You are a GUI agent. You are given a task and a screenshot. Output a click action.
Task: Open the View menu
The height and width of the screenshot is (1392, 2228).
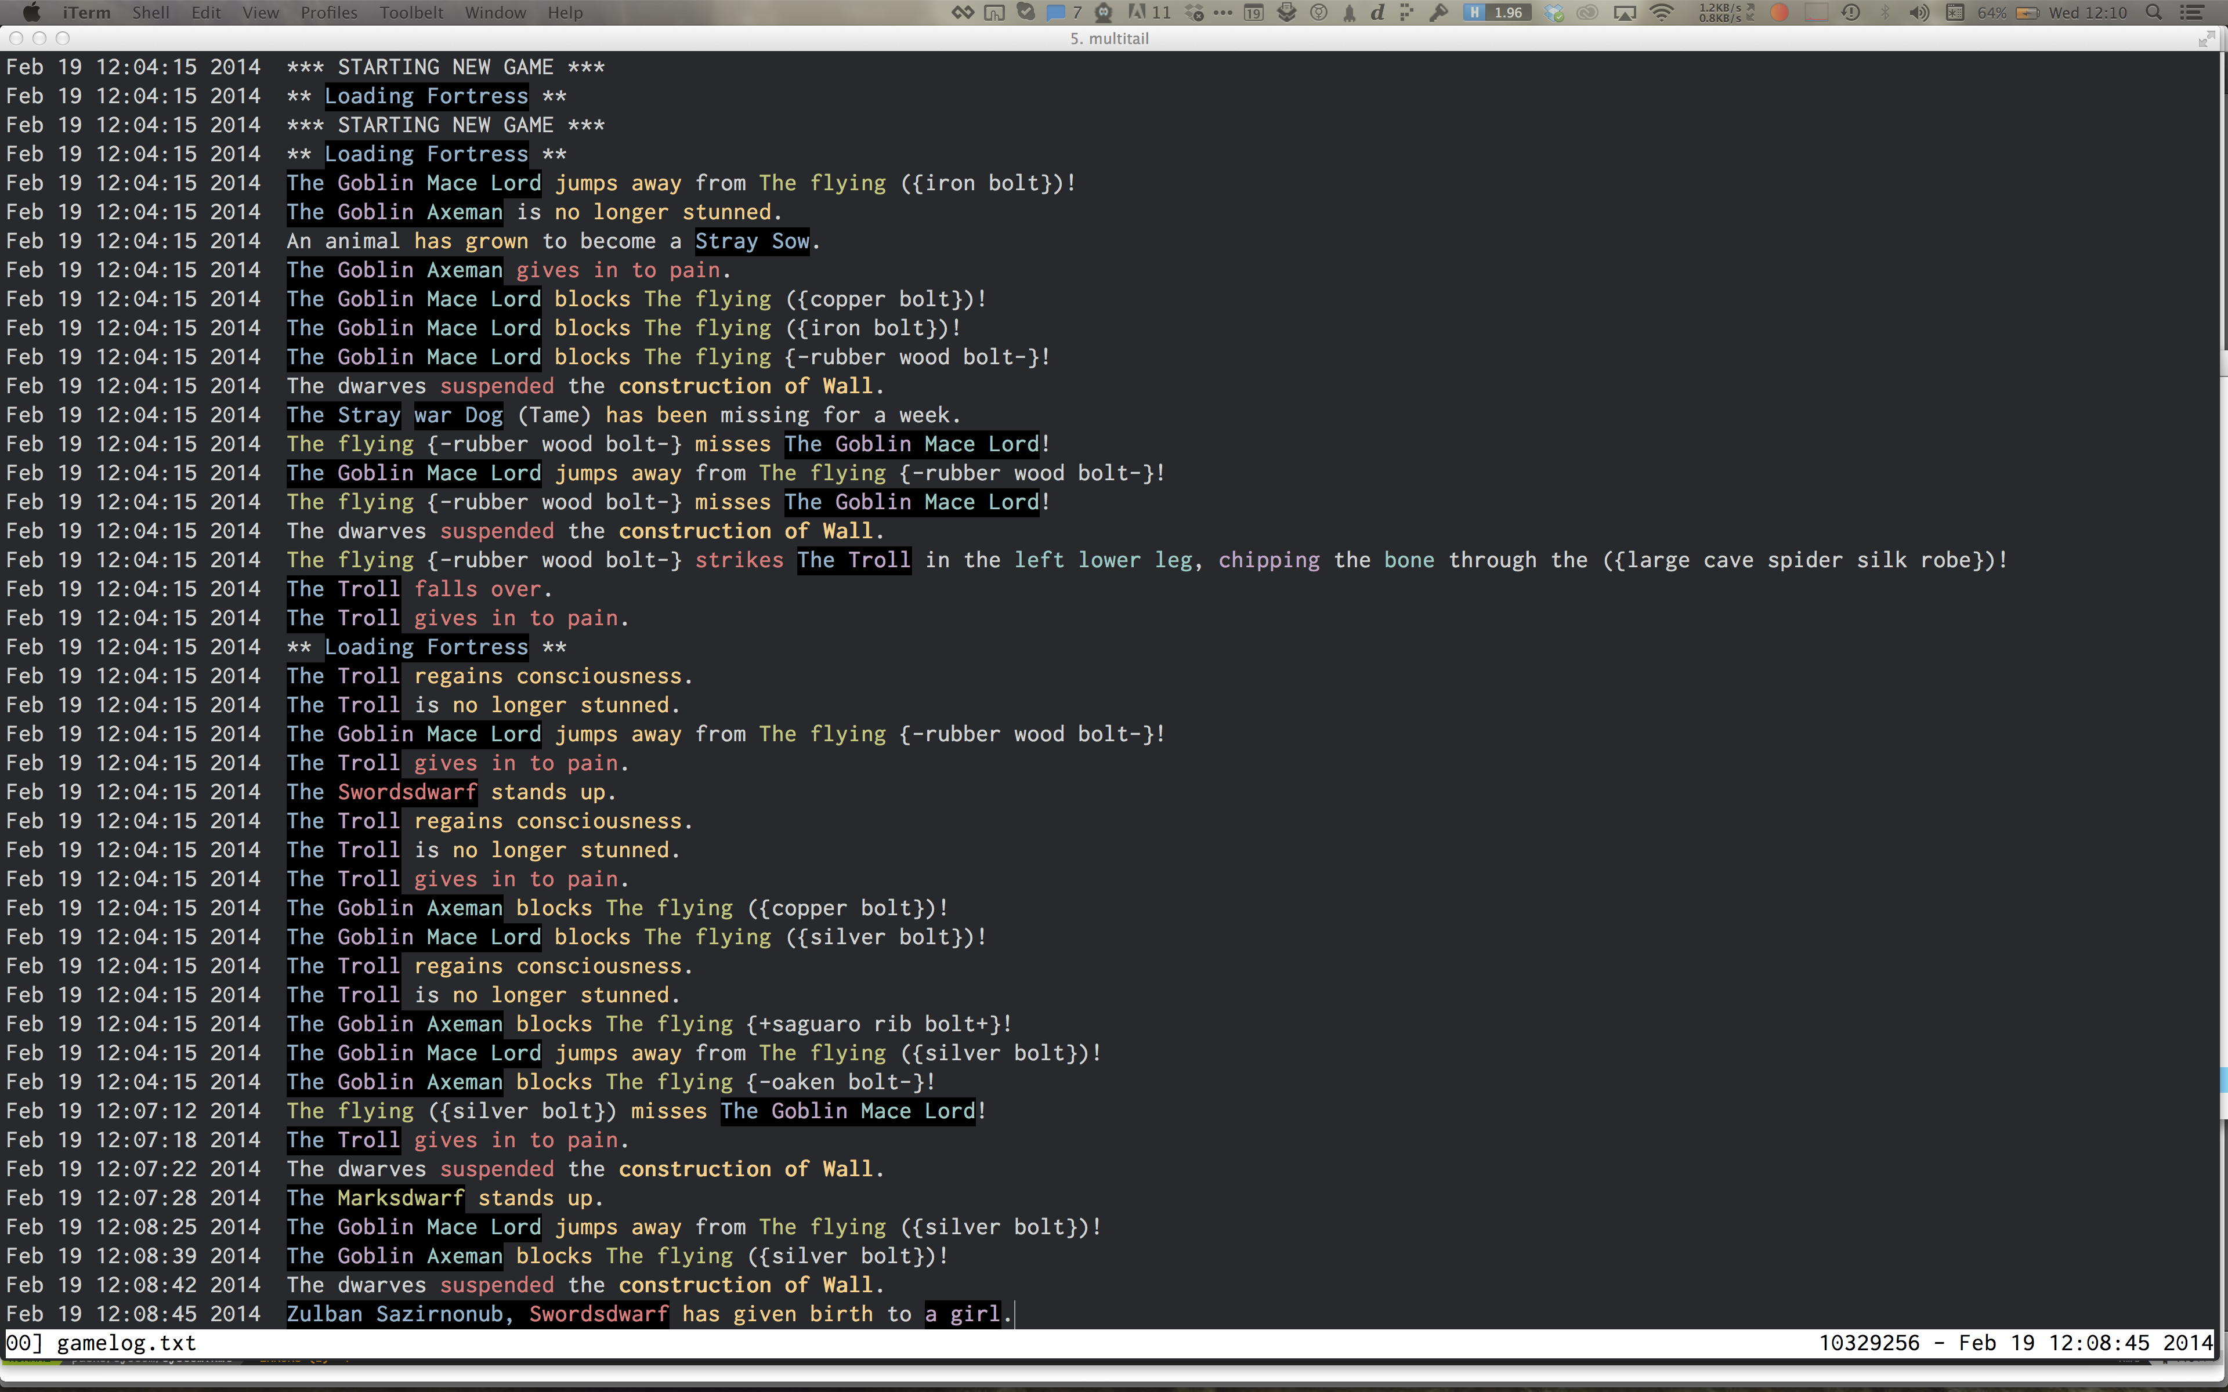pyautogui.click(x=261, y=12)
